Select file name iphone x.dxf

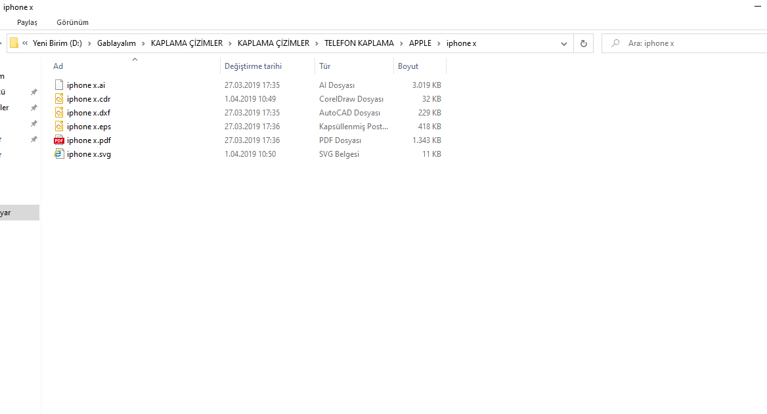(89, 112)
